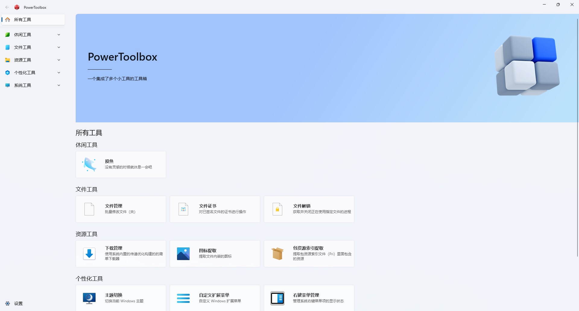Click the 图标提取 picture icon

tap(183, 254)
